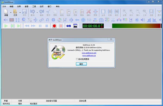Click the 粘新 (Paste New) icon
Viewport: 163px width, 106px height.
[69, 12]
